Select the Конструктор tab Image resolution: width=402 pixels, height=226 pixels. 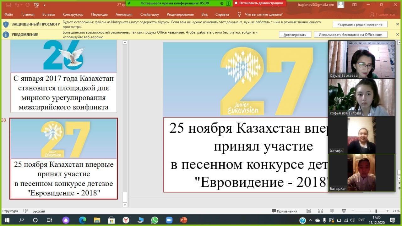coord(73,14)
